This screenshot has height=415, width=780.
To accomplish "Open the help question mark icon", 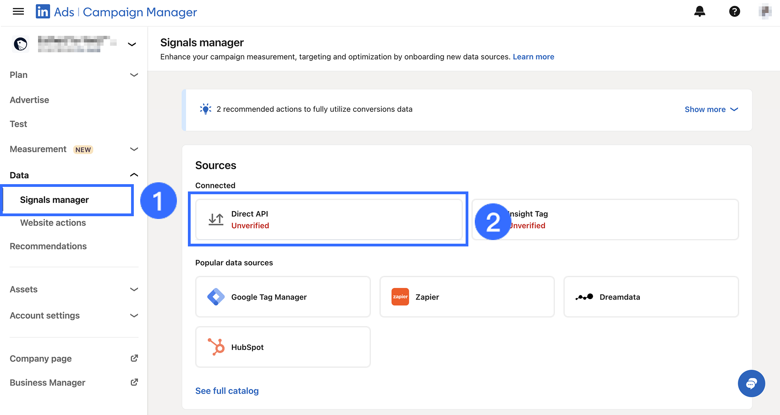I will [x=734, y=11].
